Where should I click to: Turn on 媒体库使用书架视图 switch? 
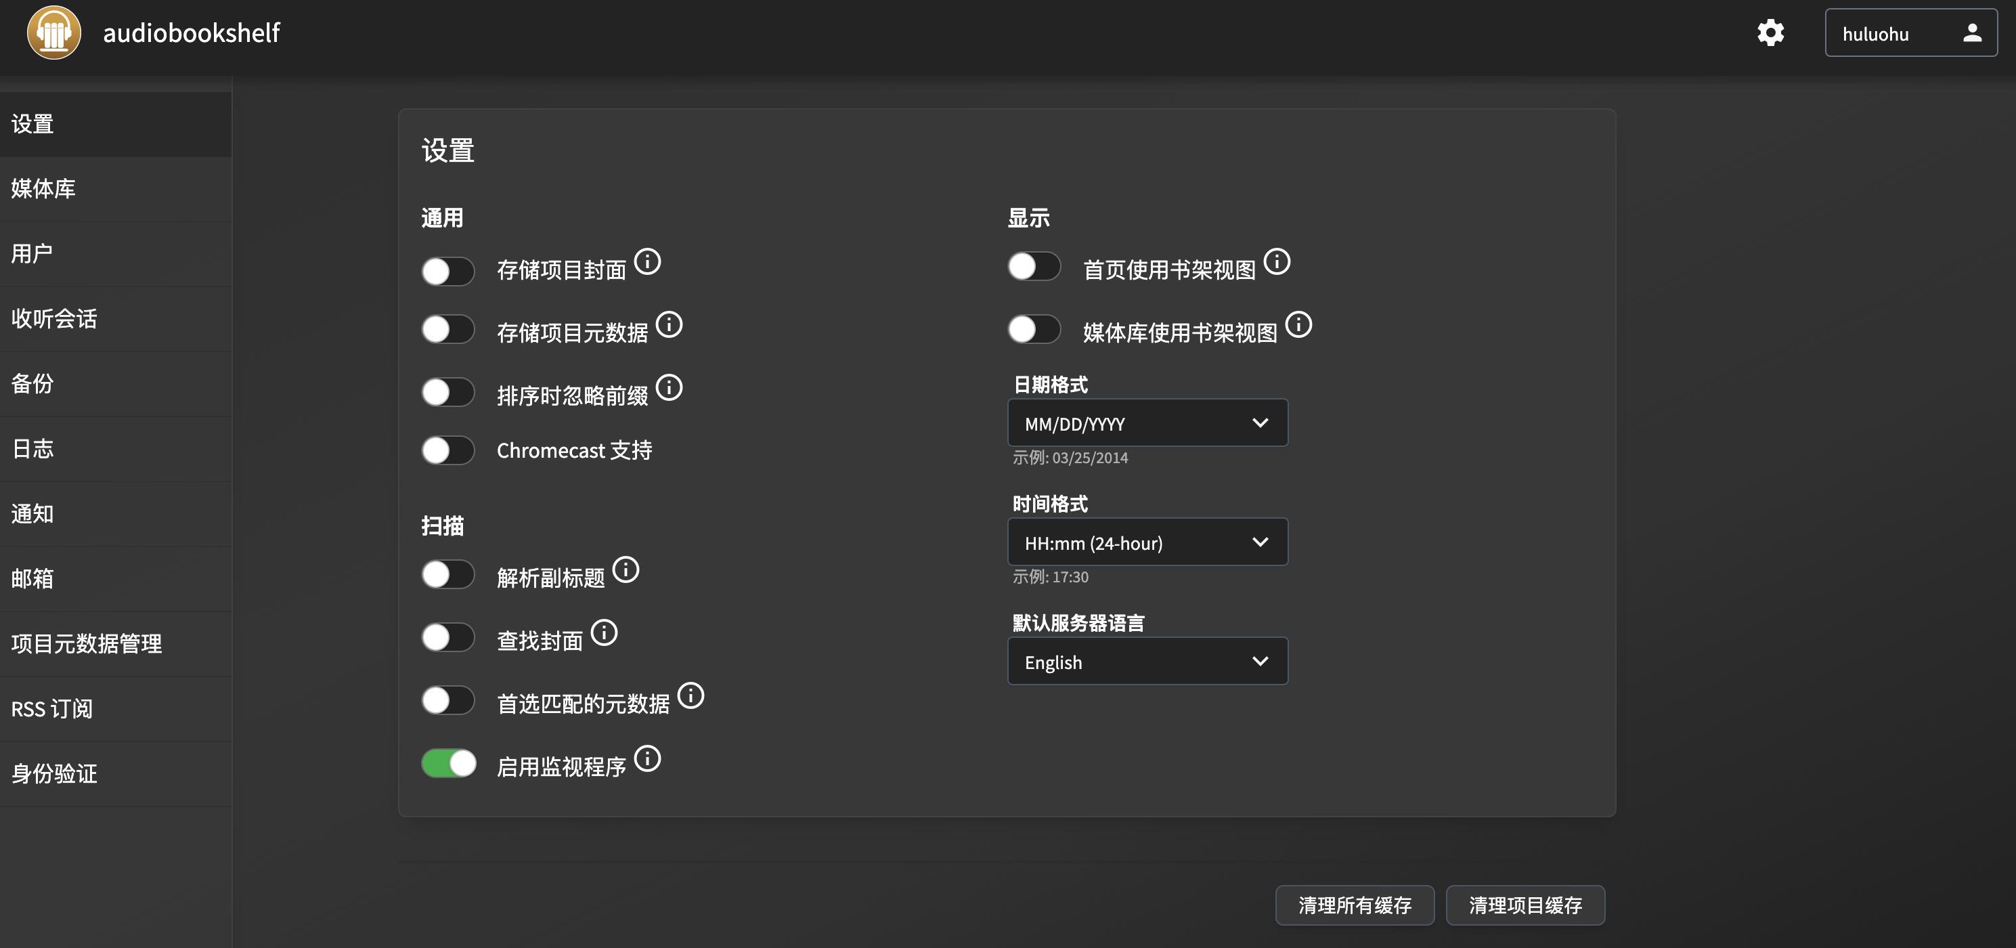[1034, 329]
